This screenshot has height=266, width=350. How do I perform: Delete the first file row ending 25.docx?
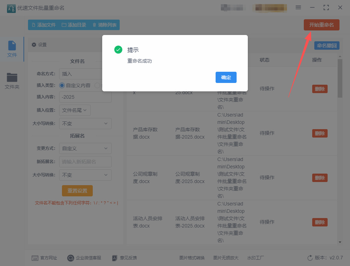[x=320, y=89]
